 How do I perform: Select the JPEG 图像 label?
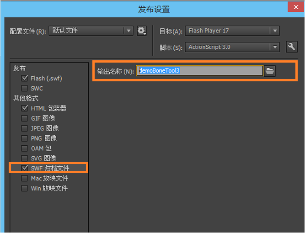(45, 128)
